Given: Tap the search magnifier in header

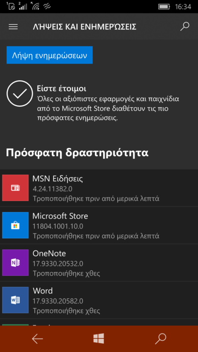Looking at the screenshot, I should tap(185, 26).
